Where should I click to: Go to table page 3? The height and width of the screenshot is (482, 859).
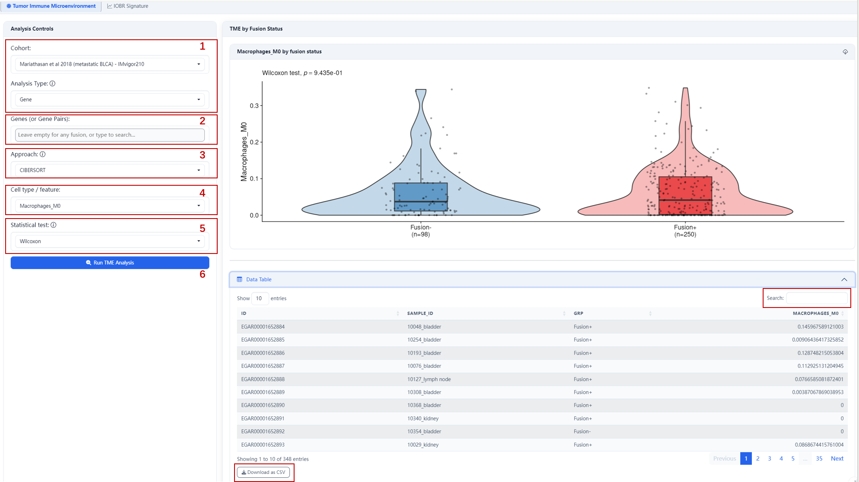coord(769,459)
